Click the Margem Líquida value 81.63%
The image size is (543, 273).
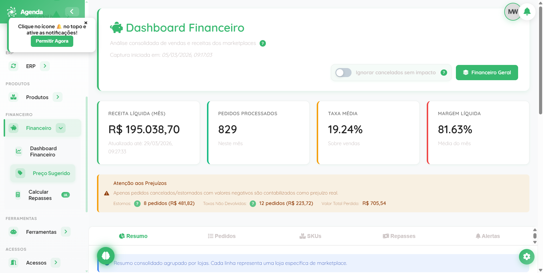[x=455, y=130]
